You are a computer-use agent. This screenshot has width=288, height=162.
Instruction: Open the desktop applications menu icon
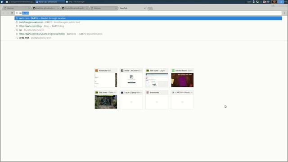(2, 2)
